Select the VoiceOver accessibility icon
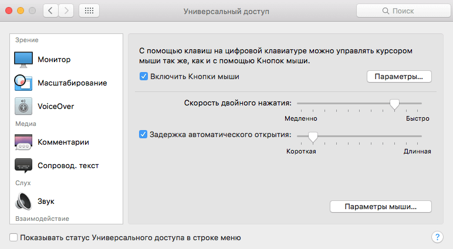 point(23,106)
